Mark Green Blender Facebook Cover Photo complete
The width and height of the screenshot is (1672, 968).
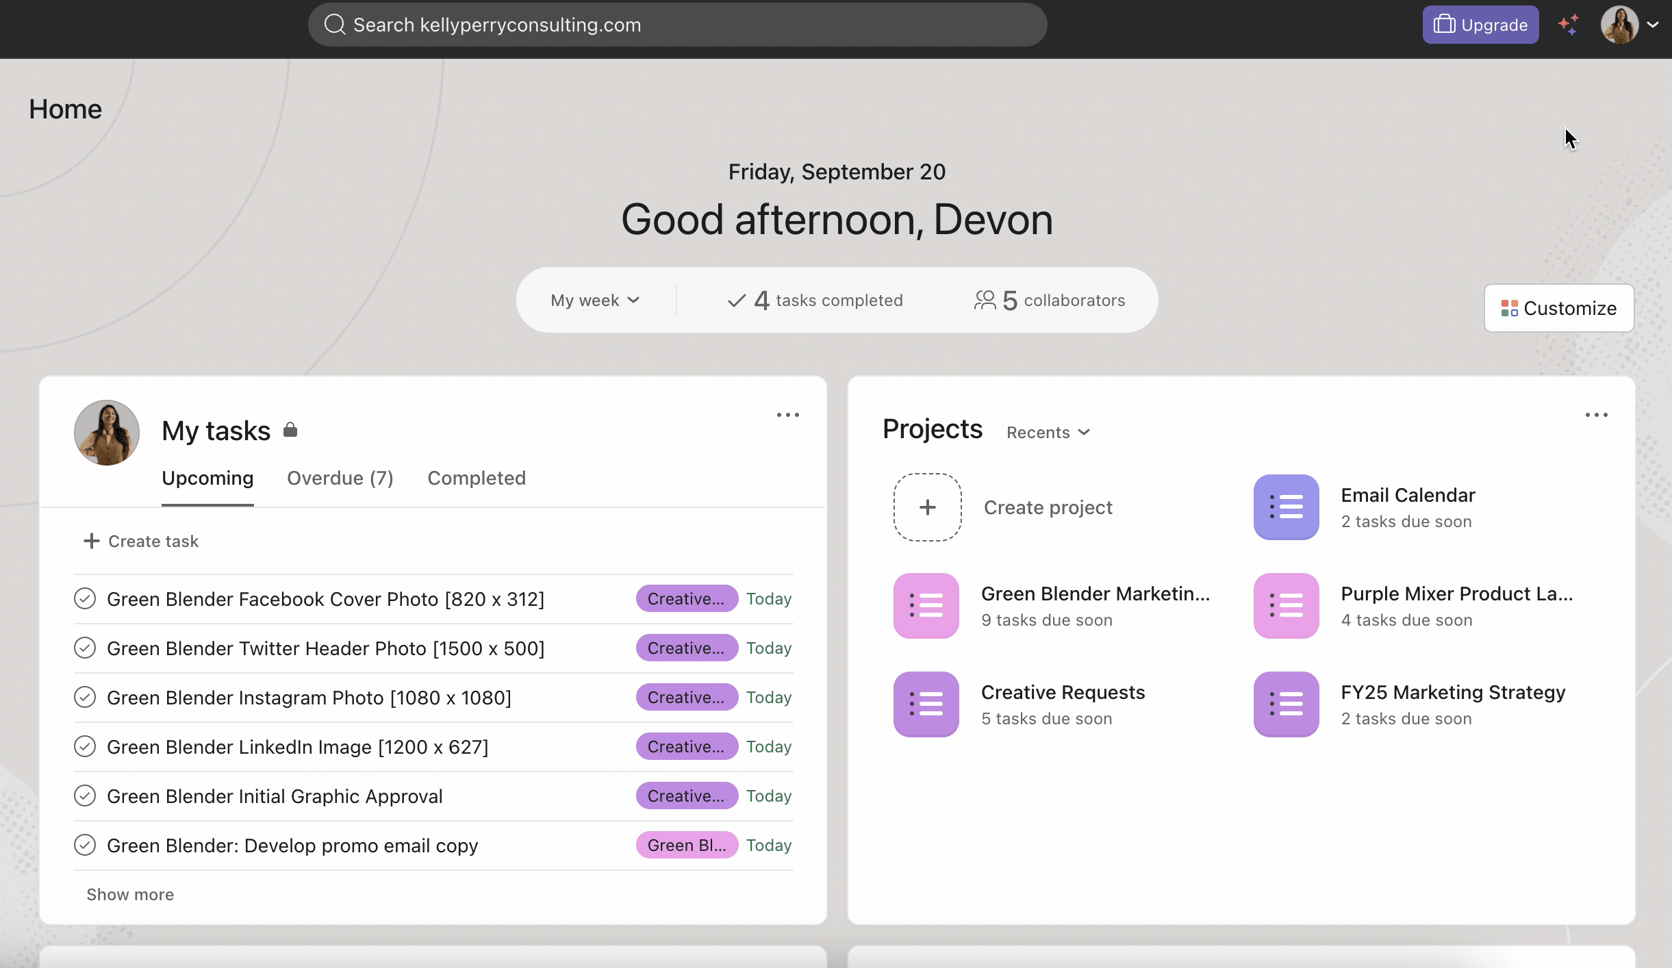(85, 599)
